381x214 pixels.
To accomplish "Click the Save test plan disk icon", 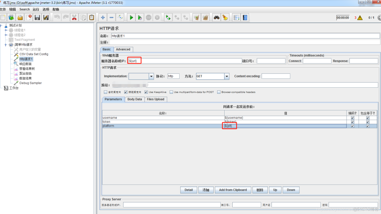I will [x=37, y=18].
